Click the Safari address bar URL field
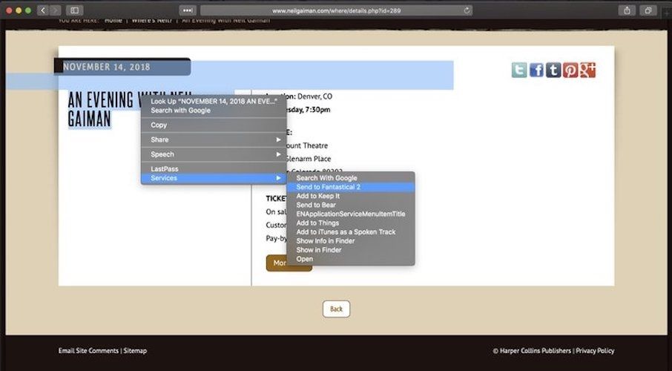Screen dimensions: 672x371 click(334, 10)
